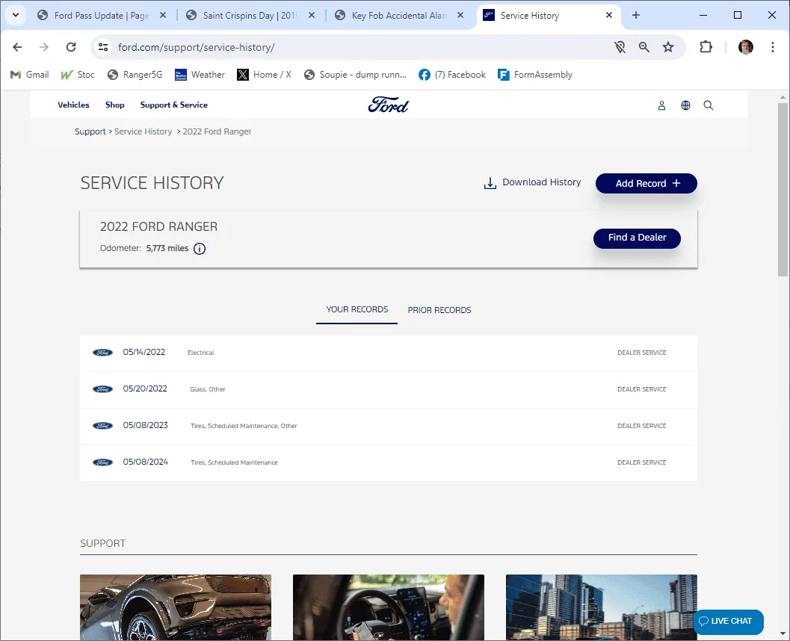Click Ford oval icon beside 05/08/2023
This screenshot has height=641, width=790.
point(103,426)
